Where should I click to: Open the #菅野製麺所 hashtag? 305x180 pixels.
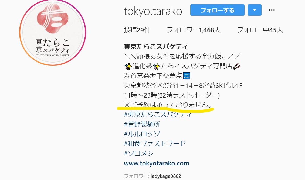point(142,124)
